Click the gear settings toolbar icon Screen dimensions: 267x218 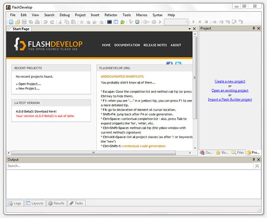[154, 22]
